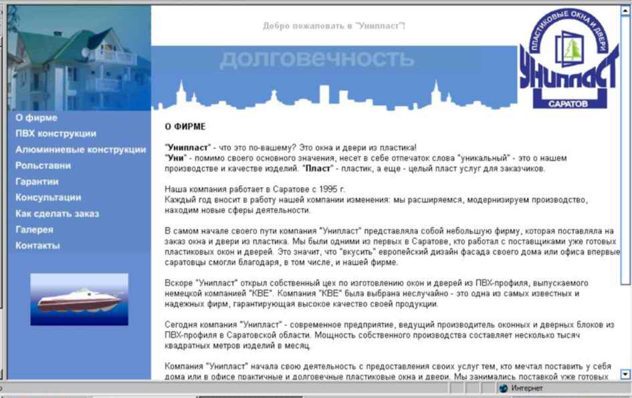Click the Унипласт Саратов logo
The image size is (632, 398).
tap(568, 59)
